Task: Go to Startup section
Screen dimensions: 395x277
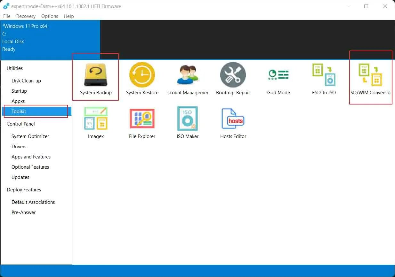Action: [19, 91]
